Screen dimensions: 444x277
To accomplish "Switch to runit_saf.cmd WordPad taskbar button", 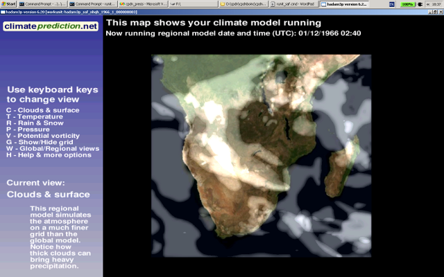I will (294, 4).
